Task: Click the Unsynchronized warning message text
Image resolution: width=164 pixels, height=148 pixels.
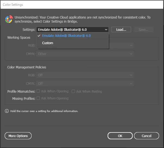Action: pos(83,19)
